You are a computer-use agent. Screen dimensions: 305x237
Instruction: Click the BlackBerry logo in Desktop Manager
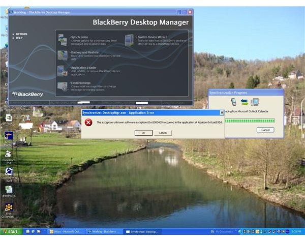(x=28, y=95)
